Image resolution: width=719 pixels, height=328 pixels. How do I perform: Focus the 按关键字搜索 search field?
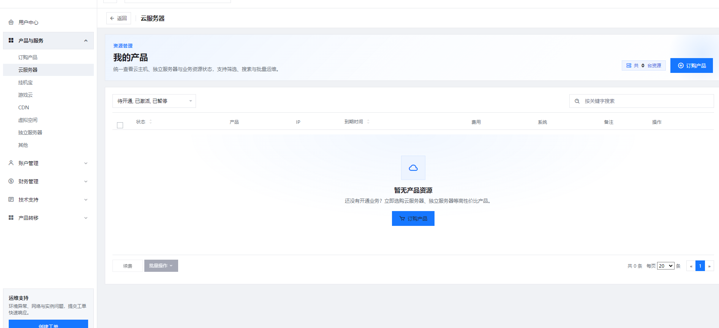pyautogui.click(x=642, y=101)
